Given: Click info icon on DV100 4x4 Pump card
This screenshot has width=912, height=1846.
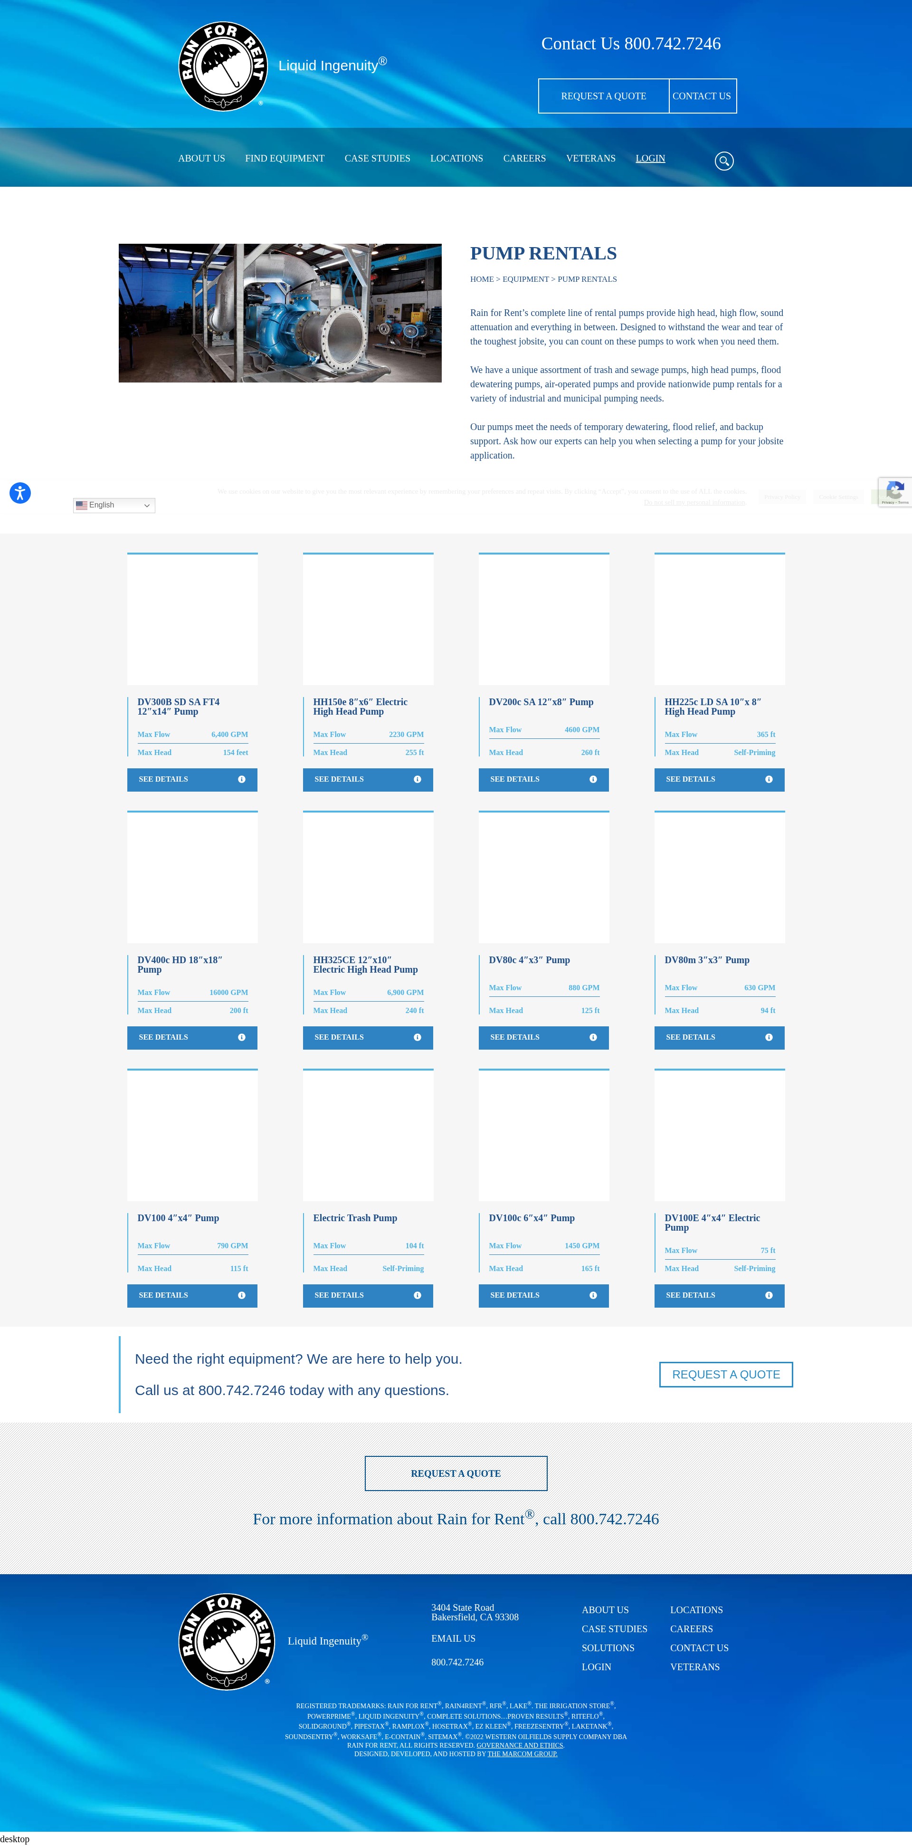Looking at the screenshot, I should 241,1296.
